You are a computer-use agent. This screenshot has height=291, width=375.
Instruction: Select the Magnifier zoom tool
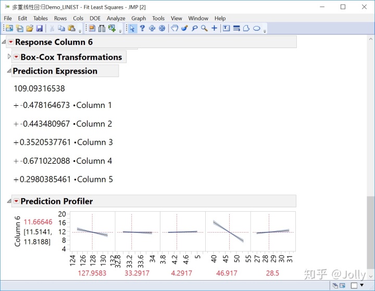click(x=204, y=28)
